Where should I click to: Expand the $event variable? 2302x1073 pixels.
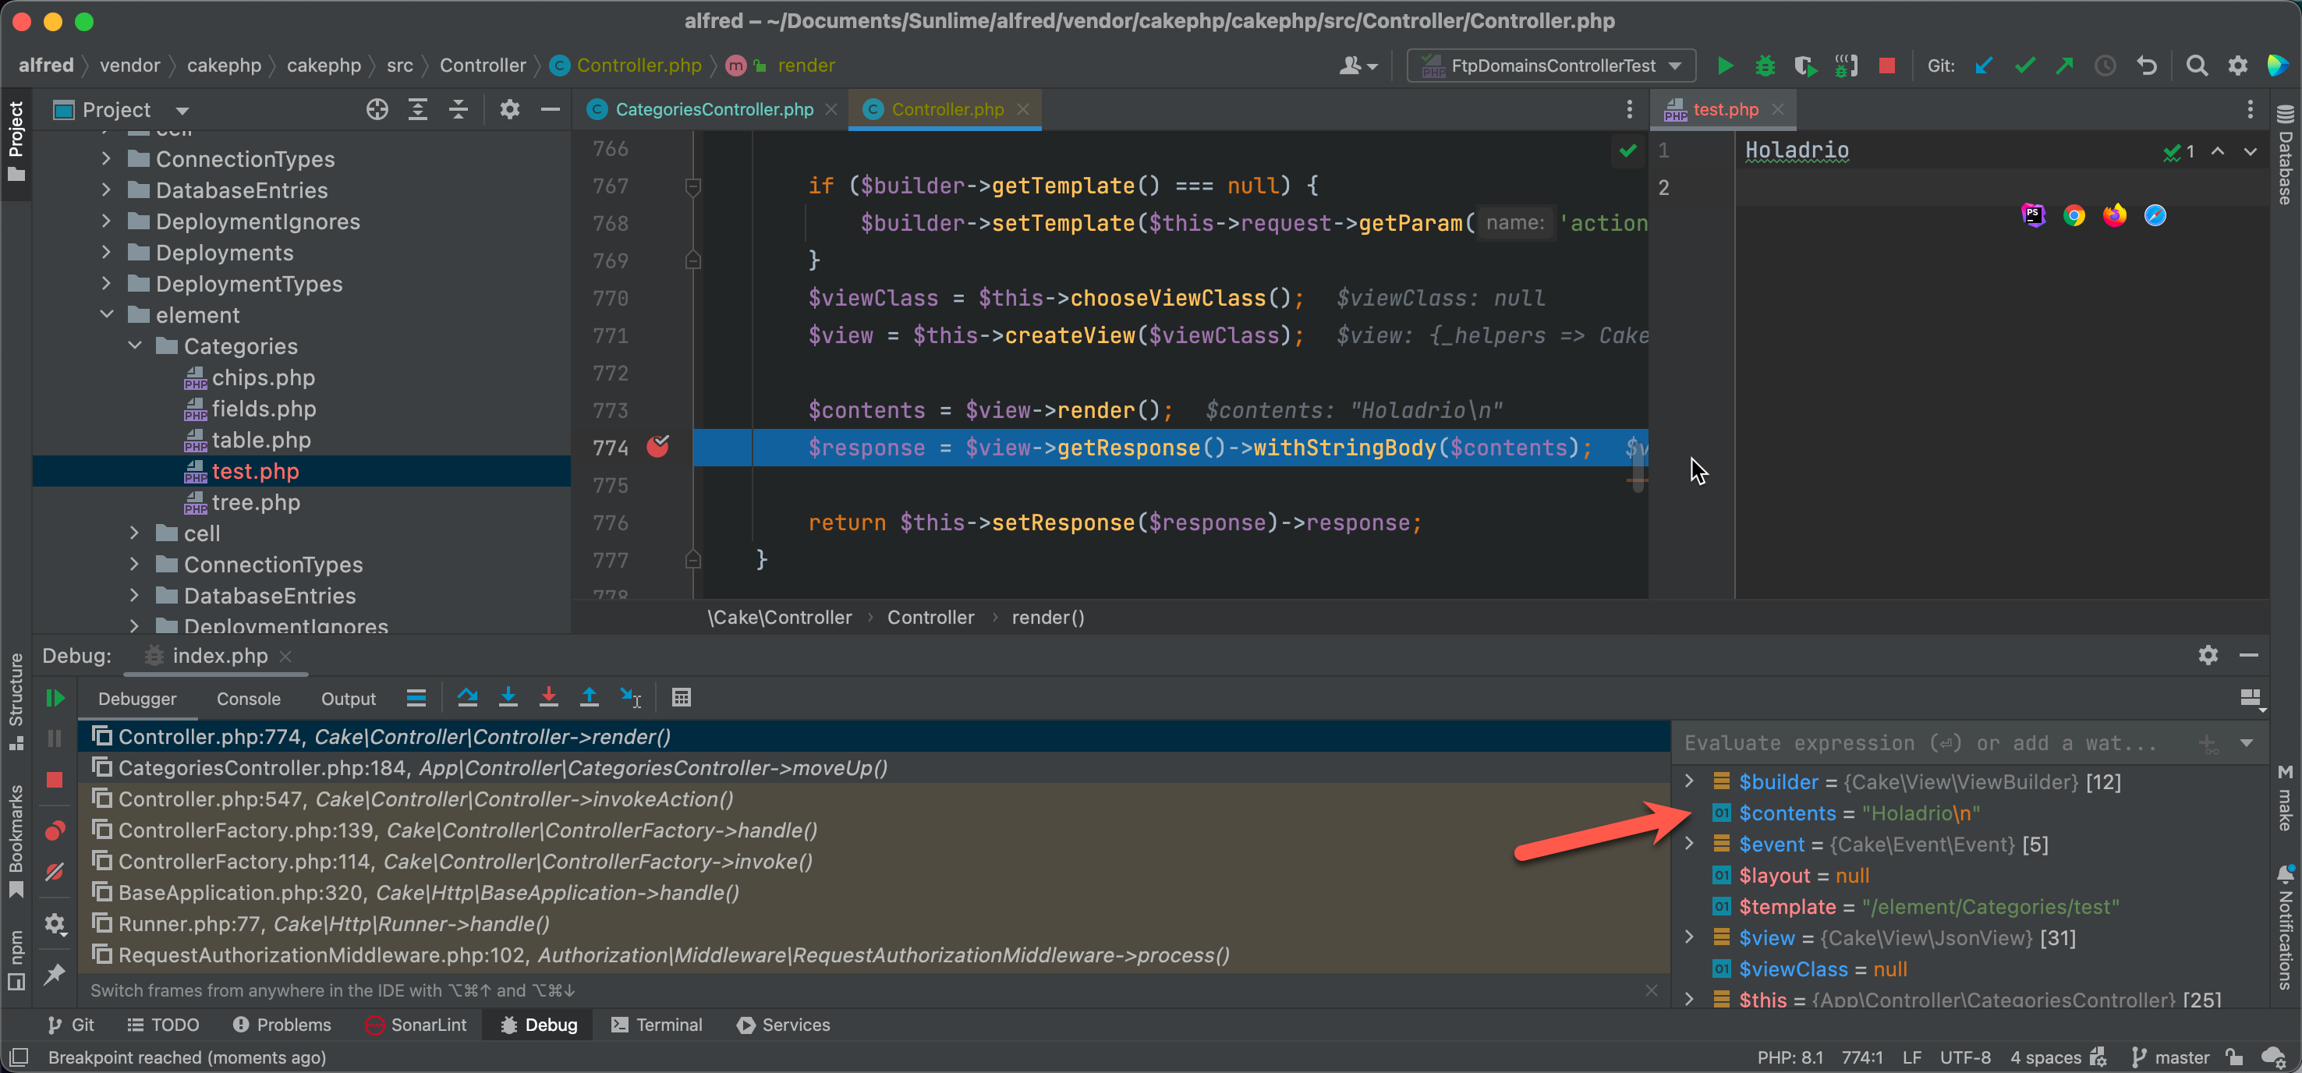click(1689, 844)
